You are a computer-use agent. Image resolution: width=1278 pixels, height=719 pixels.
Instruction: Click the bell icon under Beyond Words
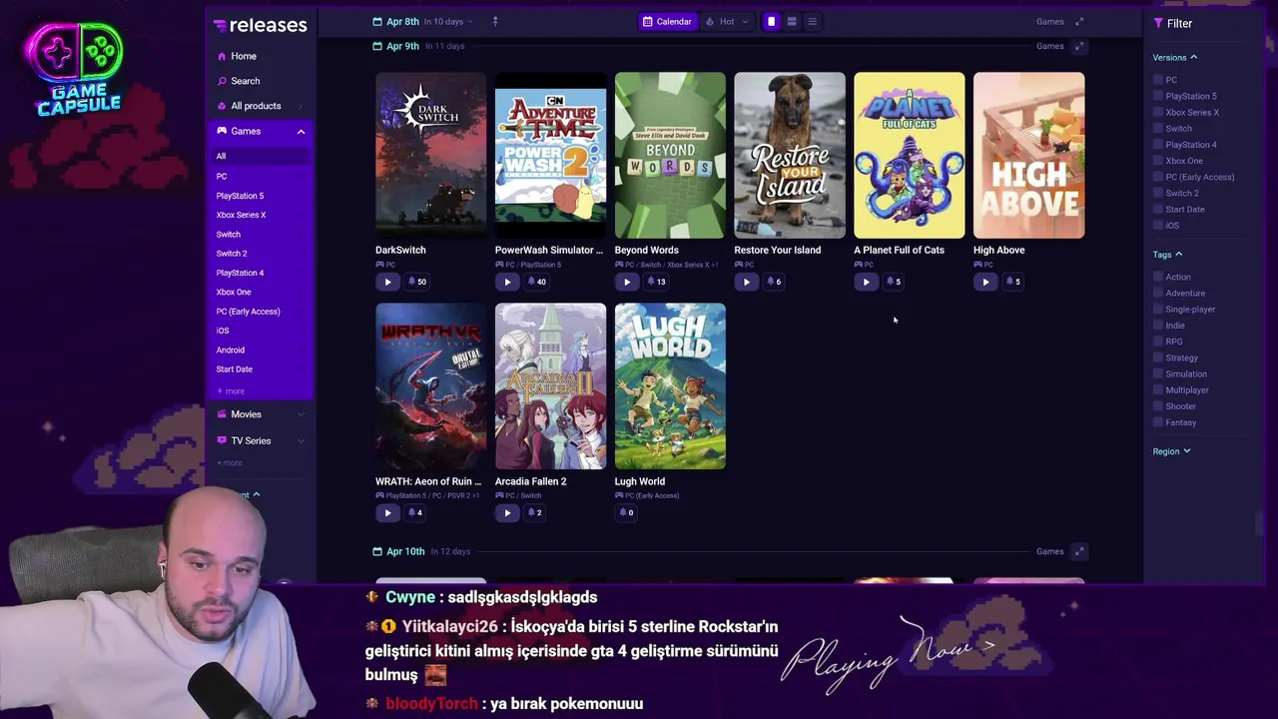coord(656,282)
